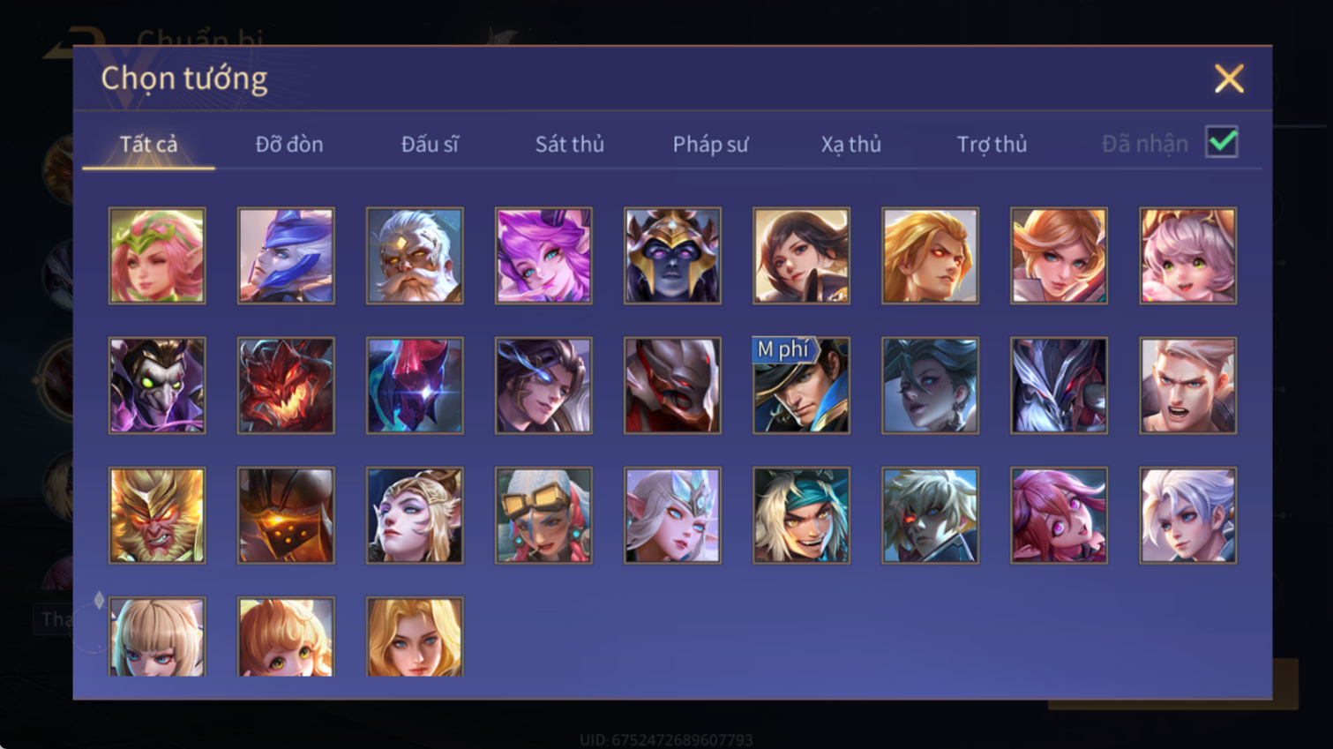Toggle the Đã nhận checkbox

coord(1222,142)
